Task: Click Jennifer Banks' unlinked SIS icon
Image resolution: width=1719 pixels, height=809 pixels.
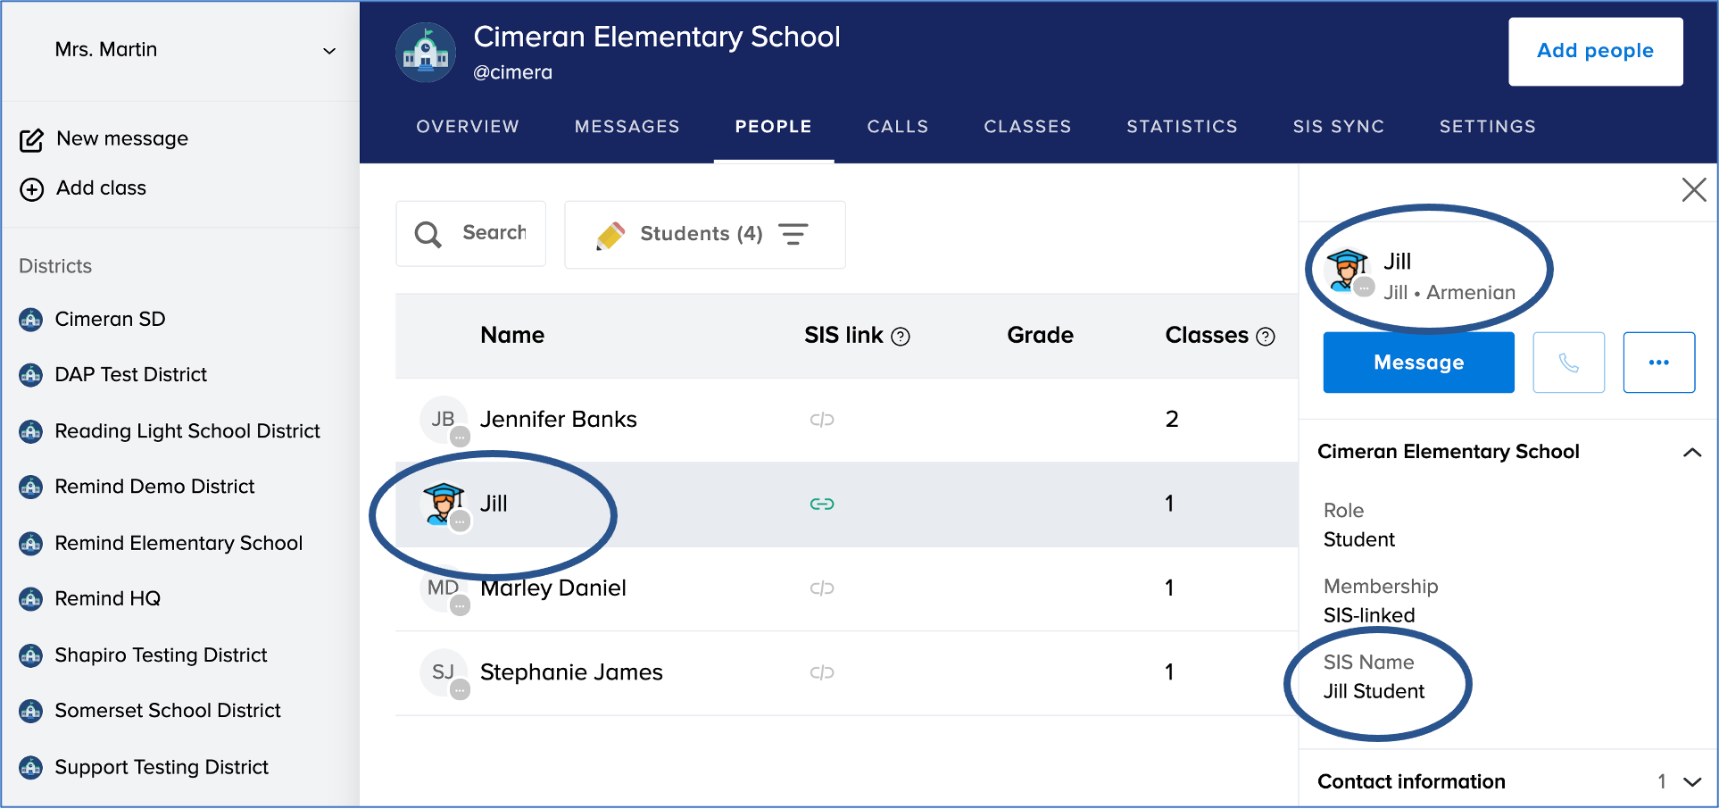Action: click(821, 420)
